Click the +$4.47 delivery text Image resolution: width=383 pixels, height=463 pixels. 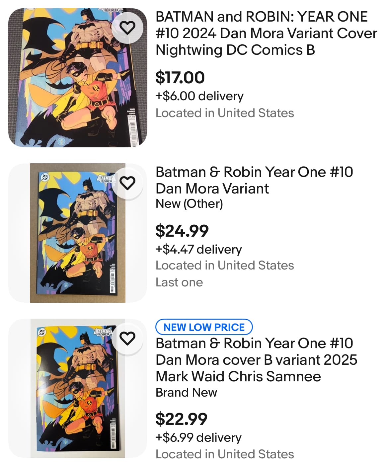click(x=198, y=249)
